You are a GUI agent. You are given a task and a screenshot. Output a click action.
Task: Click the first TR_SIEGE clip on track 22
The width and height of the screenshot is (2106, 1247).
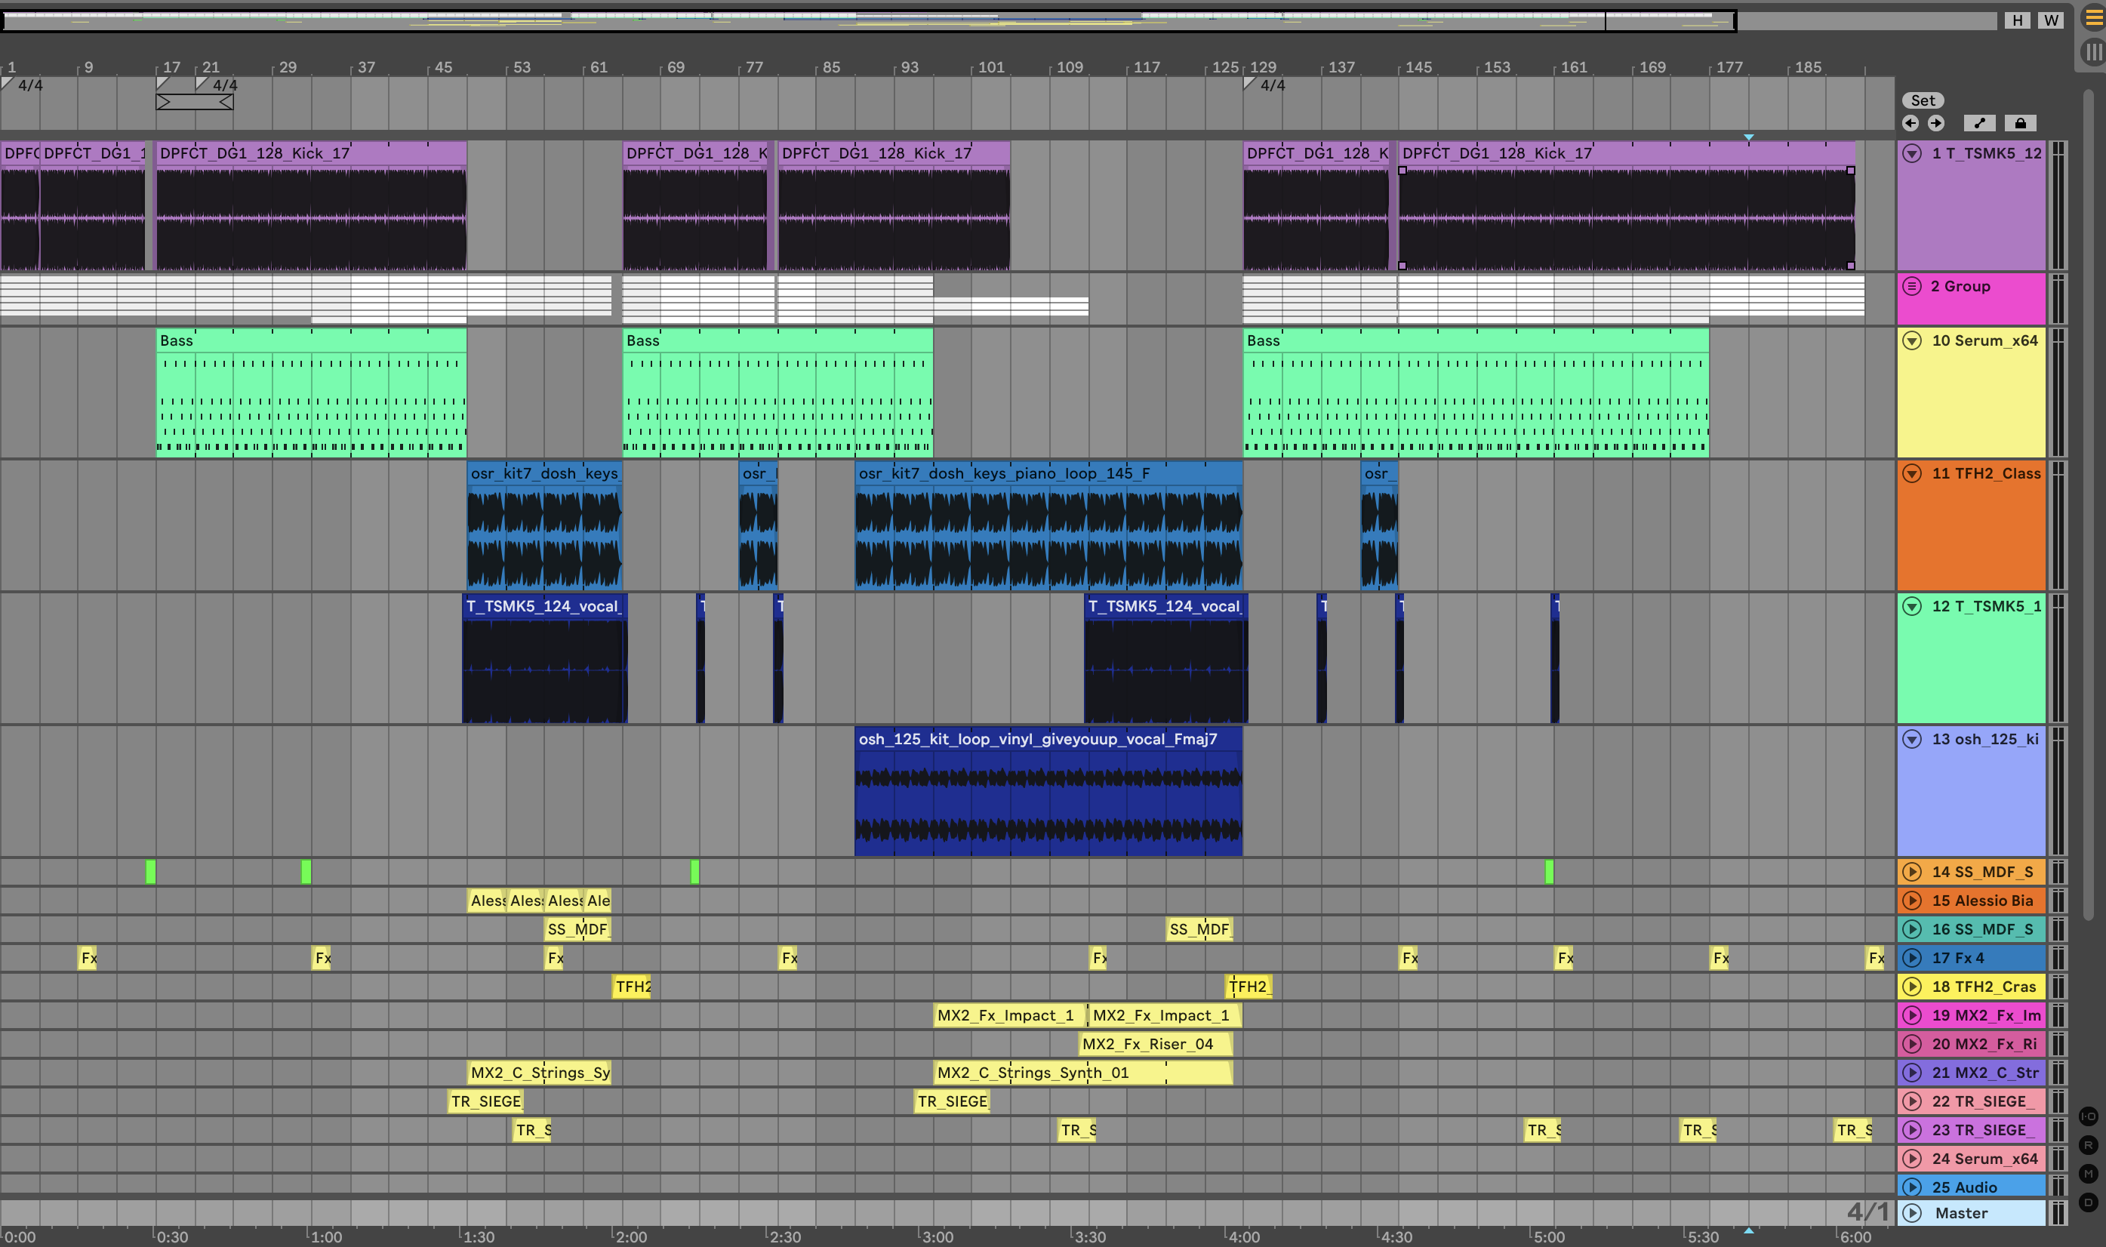(x=485, y=1101)
